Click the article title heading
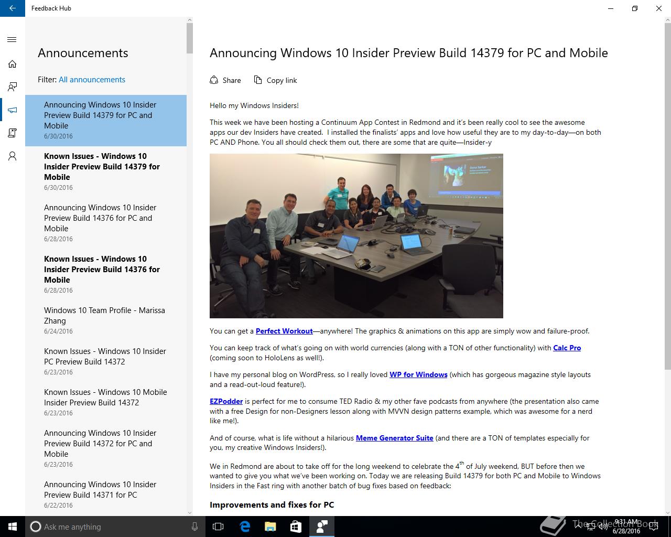Viewport: 671px width, 537px height. [409, 53]
